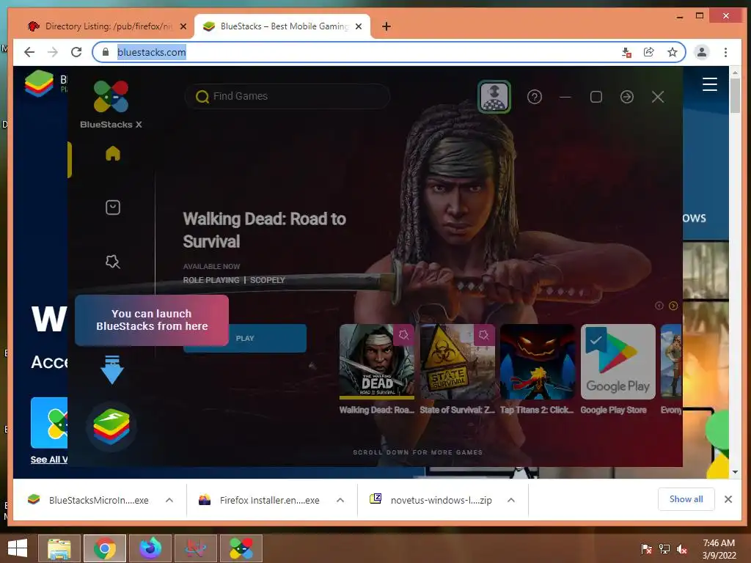View site information lock icon

106,52
